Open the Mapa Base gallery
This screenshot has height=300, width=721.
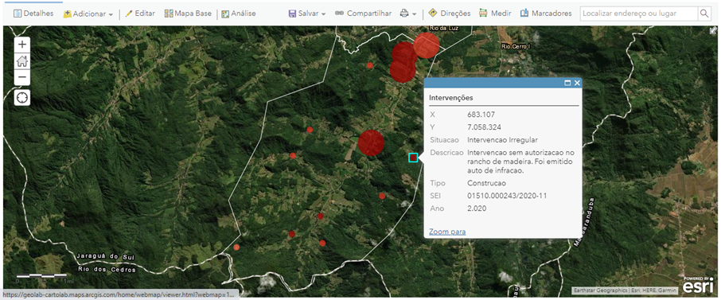click(x=188, y=14)
